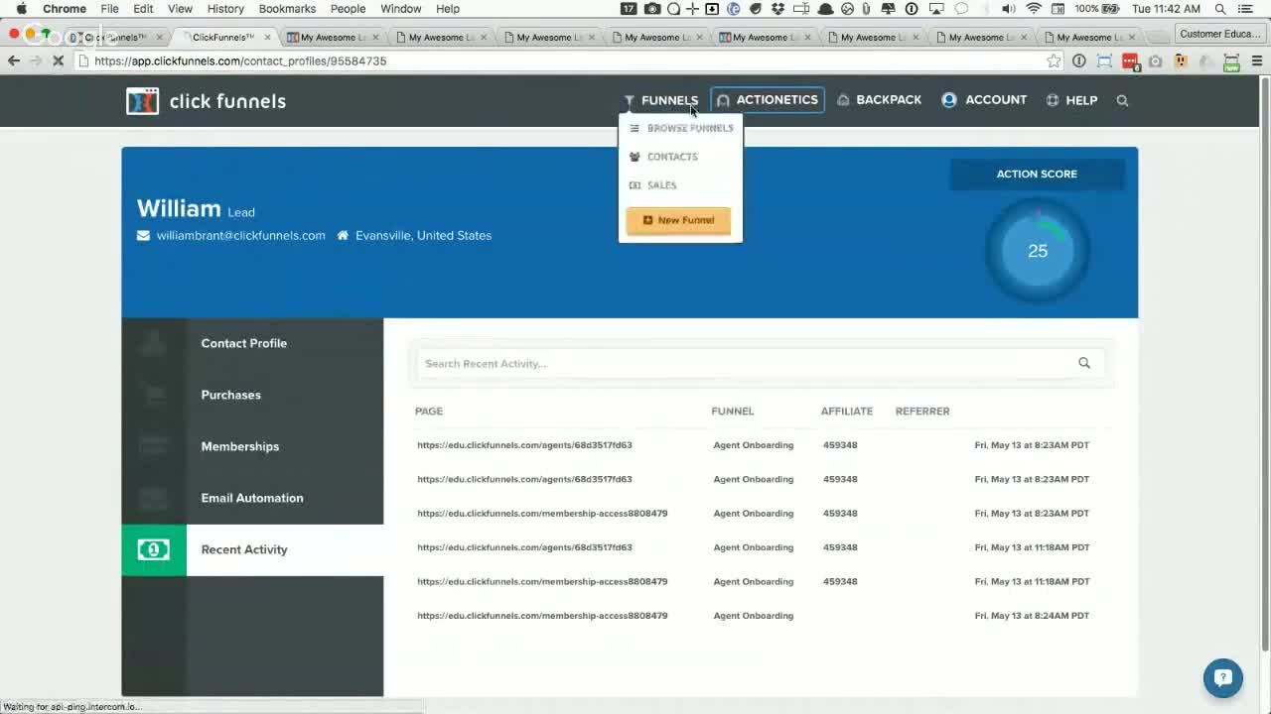1271x714 pixels.
Task: Open macOS notification center icon
Action: click(x=1246, y=9)
